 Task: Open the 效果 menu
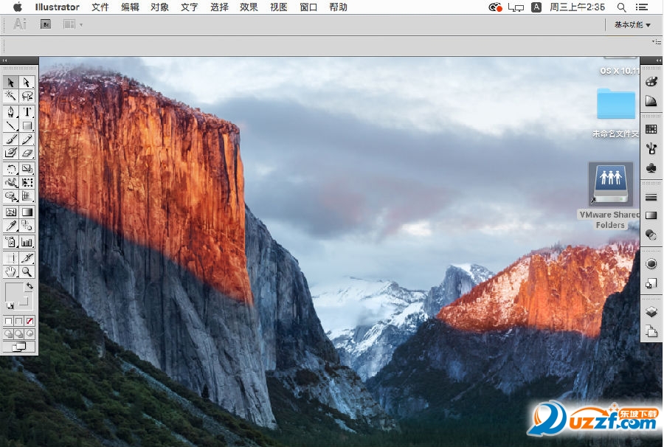pyautogui.click(x=249, y=7)
